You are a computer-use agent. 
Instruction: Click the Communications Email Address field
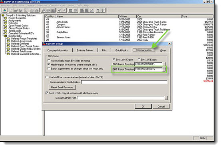tap(124, 82)
